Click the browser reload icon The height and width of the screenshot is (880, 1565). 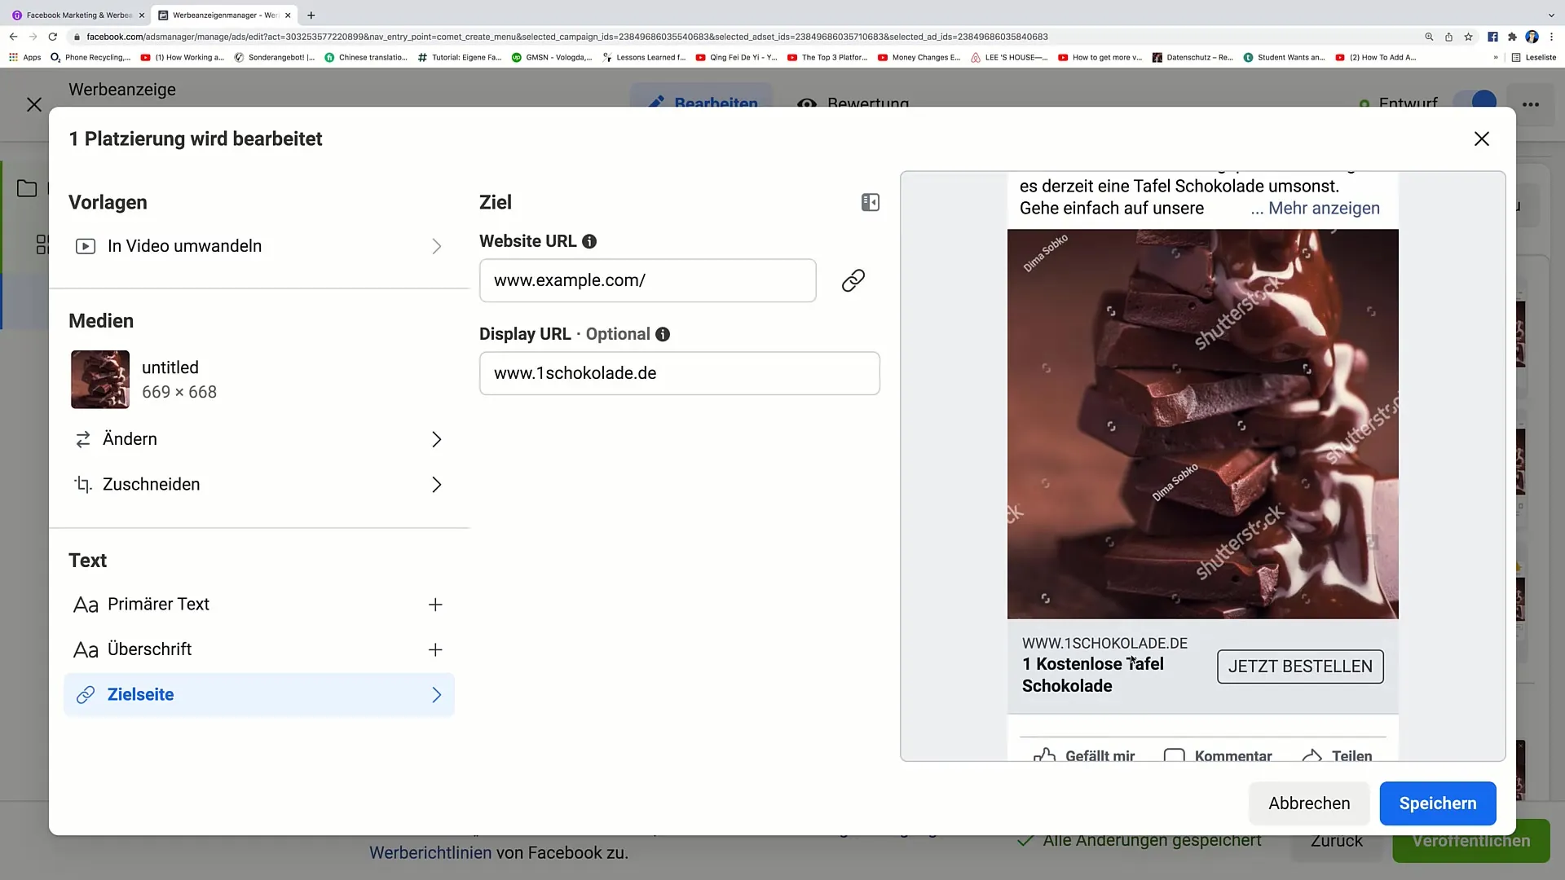pyautogui.click(x=53, y=37)
